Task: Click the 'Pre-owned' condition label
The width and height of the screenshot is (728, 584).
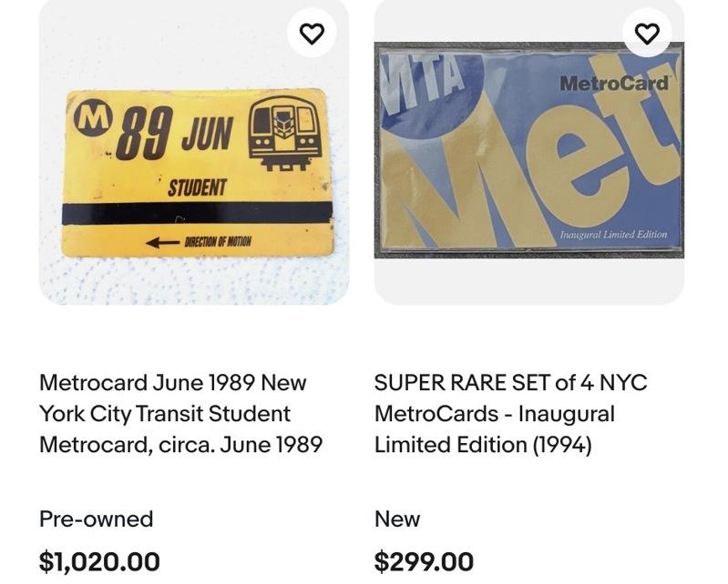Action: click(x=96, y=519)
